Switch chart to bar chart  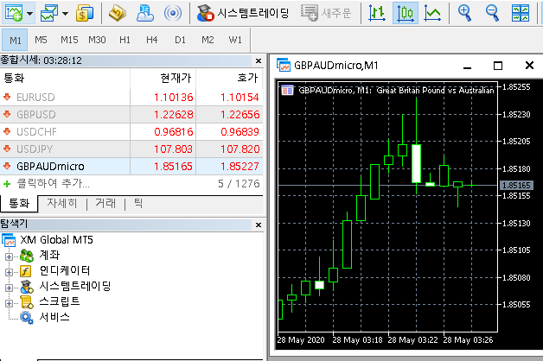(x=377, y=13)
